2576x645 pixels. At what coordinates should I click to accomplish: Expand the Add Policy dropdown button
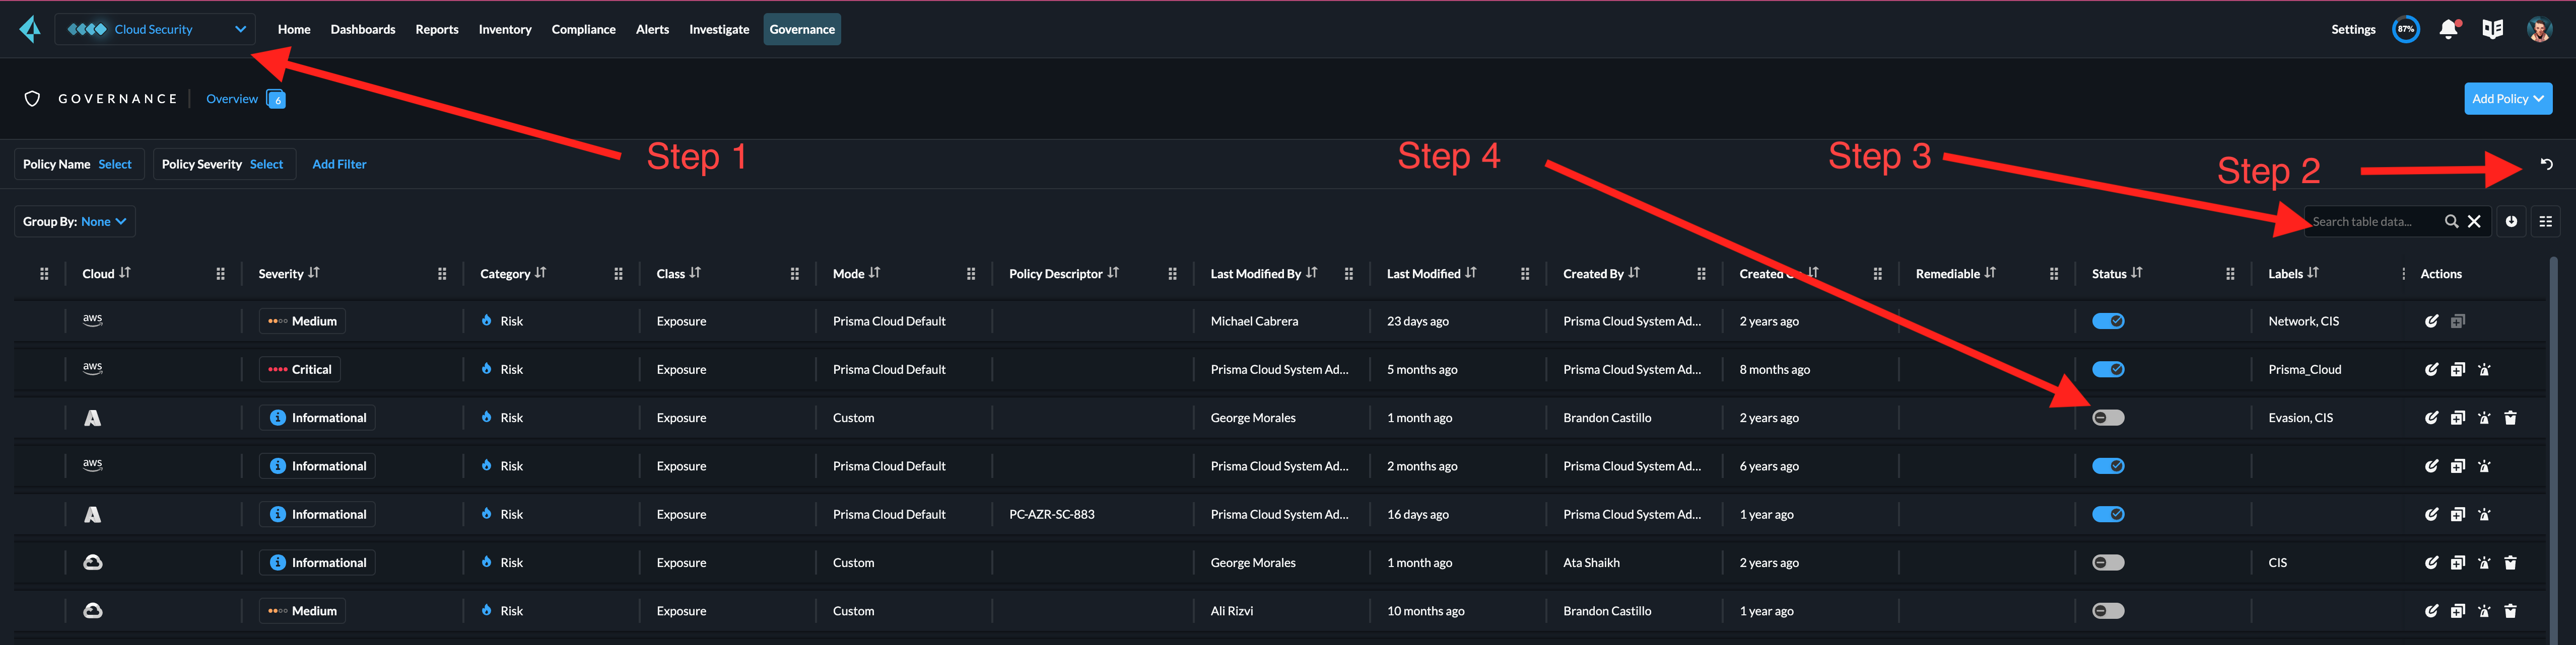coord(2508,99)
